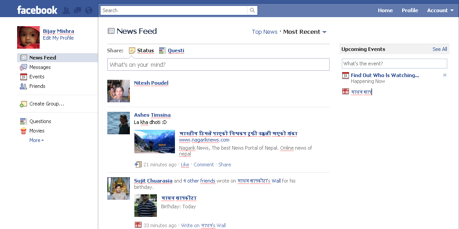Screen dimensions: 459x229
Task: Open the Find Out Who Is Watching event
Action: [x=385, y=75]
